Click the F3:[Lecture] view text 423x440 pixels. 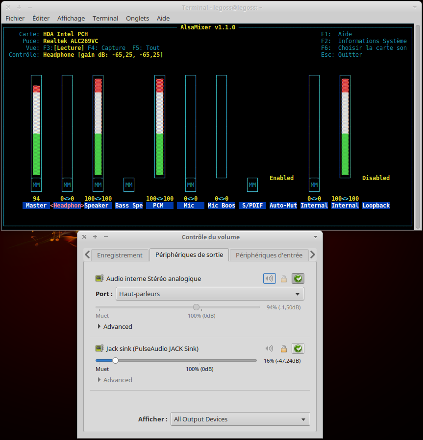click(64, 48)
